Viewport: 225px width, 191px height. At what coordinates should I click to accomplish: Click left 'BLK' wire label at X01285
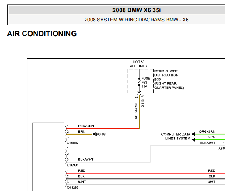pyautogui.click(x=81, y=176)
